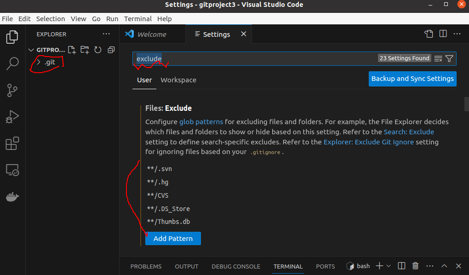Click the Add Pattern button
The height and width of the screenshot is (275, 469).
click(173, 239)
